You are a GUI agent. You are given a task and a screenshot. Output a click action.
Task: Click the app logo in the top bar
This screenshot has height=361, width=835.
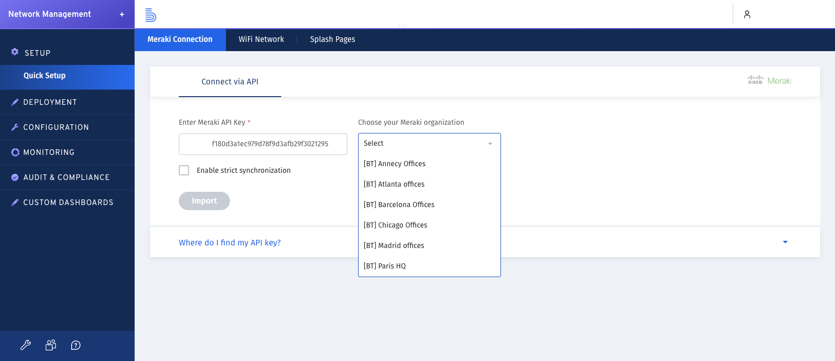coord(151,15)
